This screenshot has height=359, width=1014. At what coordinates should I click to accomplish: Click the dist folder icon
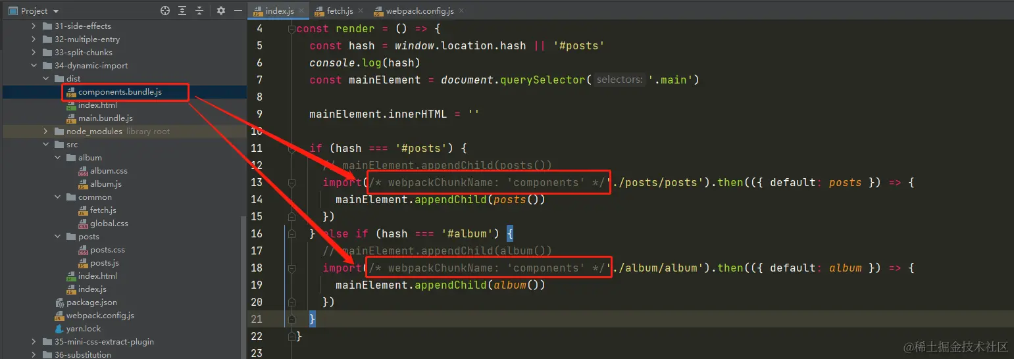[60, 79]
